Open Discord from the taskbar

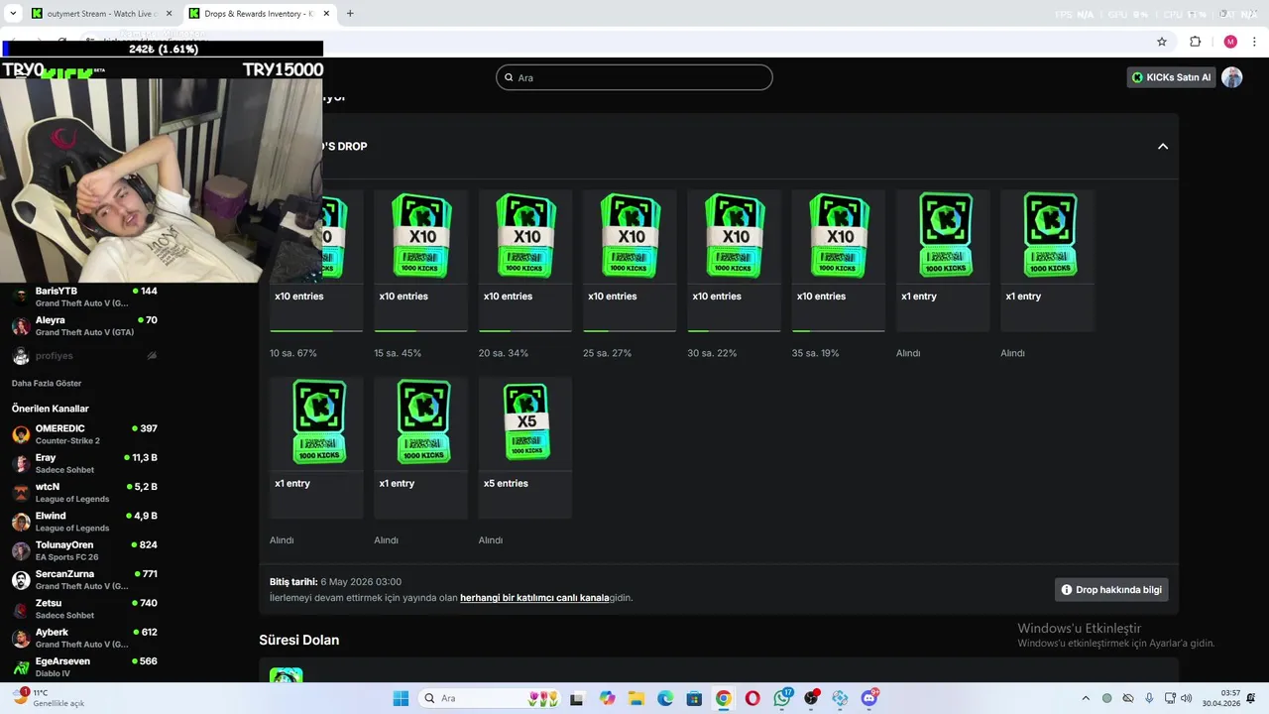click(869, 698)
